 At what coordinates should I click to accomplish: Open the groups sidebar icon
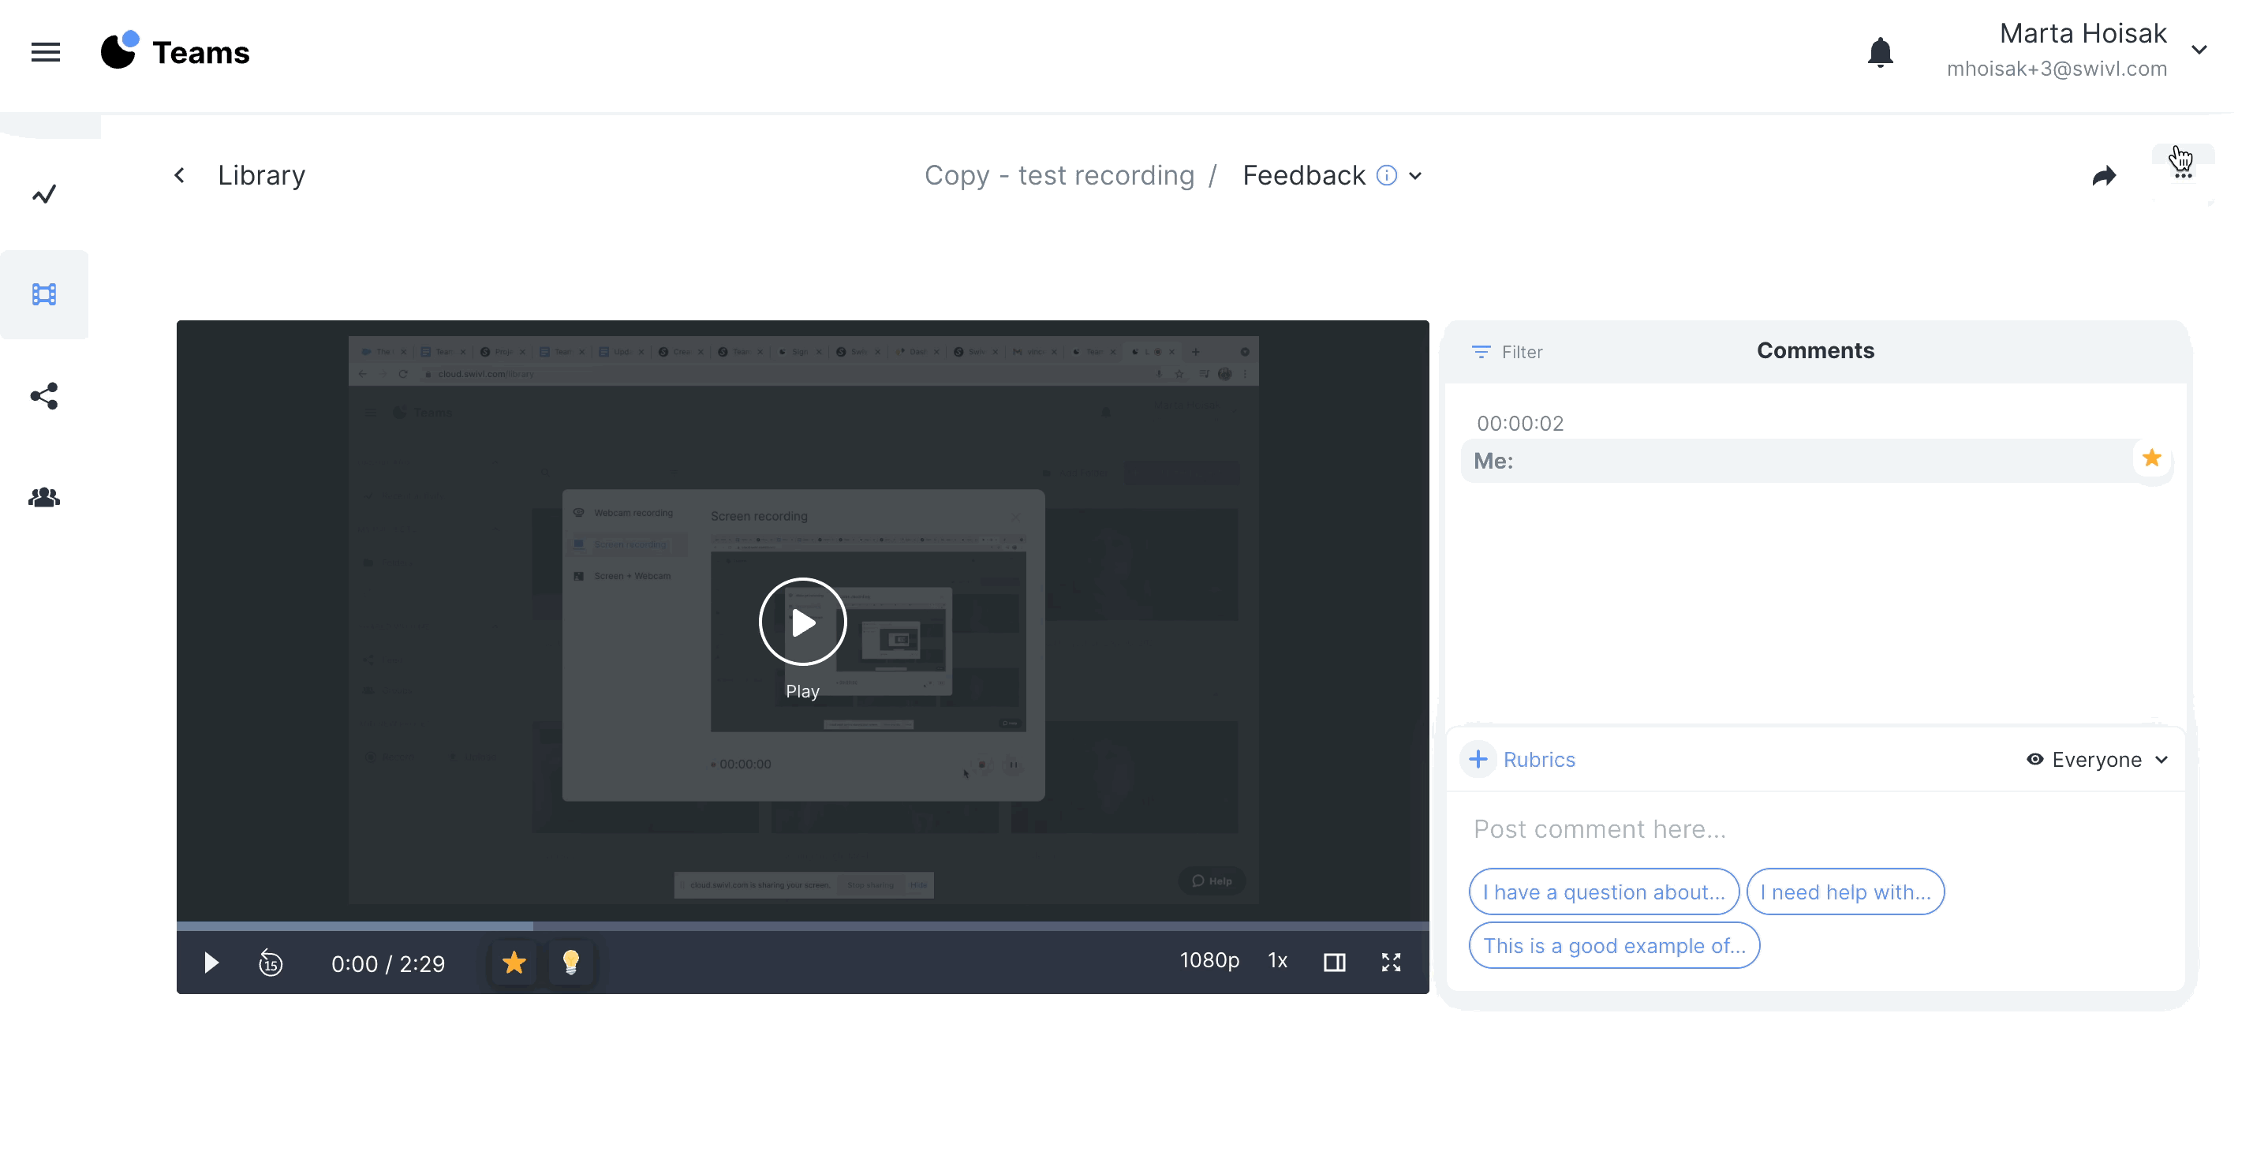point(43,498)
